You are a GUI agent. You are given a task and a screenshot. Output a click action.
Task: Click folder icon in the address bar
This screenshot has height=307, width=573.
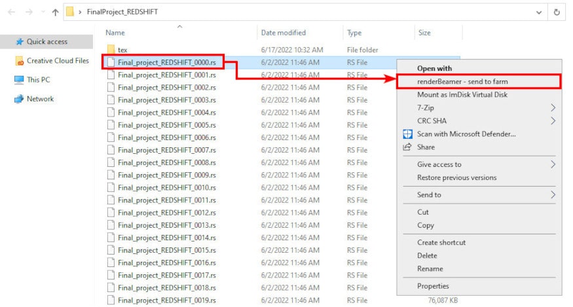point(70,12)
